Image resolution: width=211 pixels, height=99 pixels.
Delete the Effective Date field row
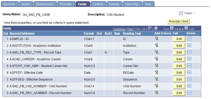pos(189,72)
